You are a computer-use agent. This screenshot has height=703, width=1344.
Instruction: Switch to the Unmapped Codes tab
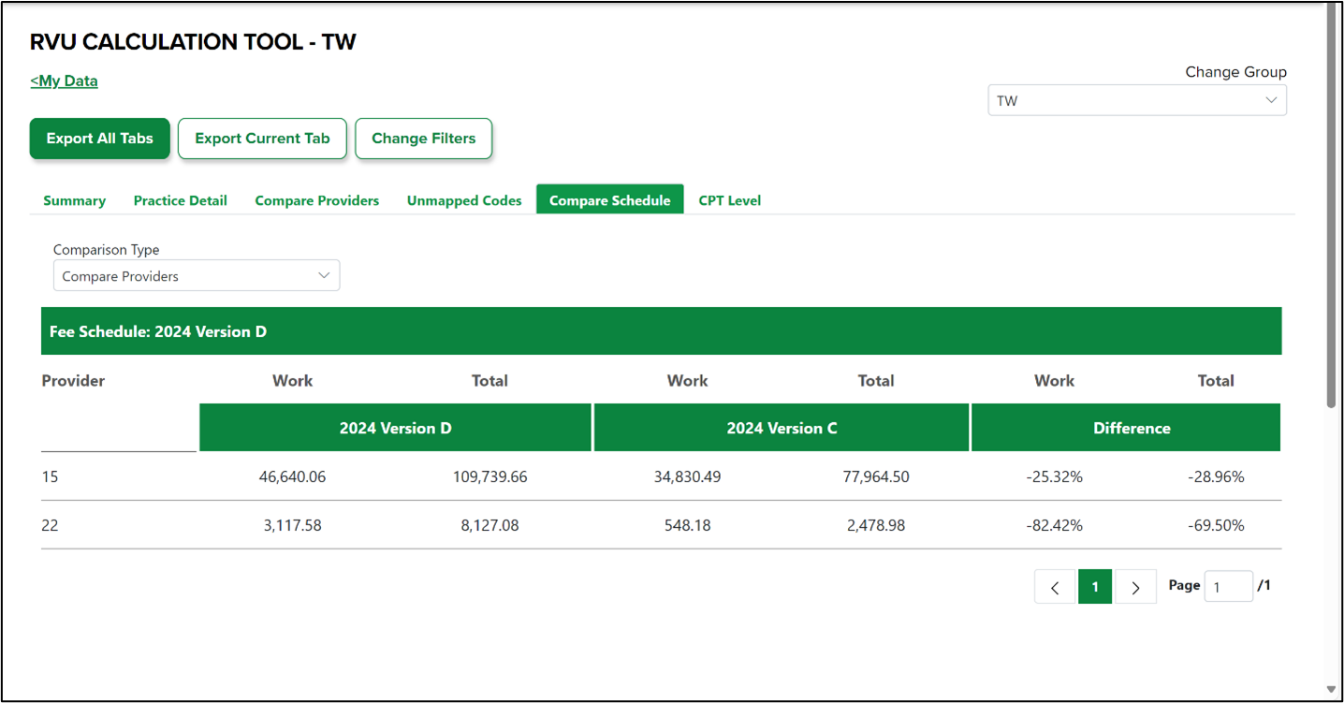pyautogui.click(x=464, y=200)
